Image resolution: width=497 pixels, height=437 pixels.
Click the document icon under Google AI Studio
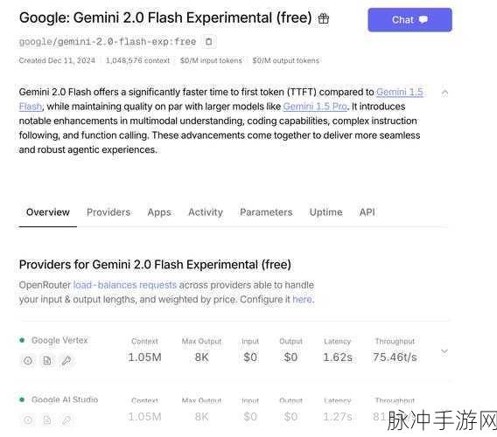click(x=47, y=420)
